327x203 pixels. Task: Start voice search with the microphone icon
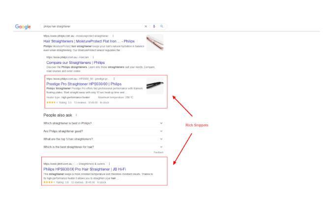click(154, 26)
